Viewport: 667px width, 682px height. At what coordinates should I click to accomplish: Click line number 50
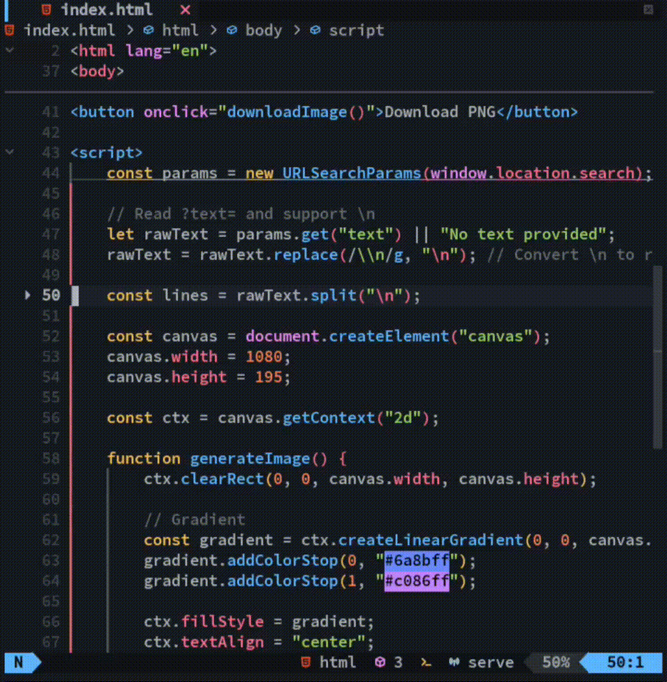pos(51,295)
